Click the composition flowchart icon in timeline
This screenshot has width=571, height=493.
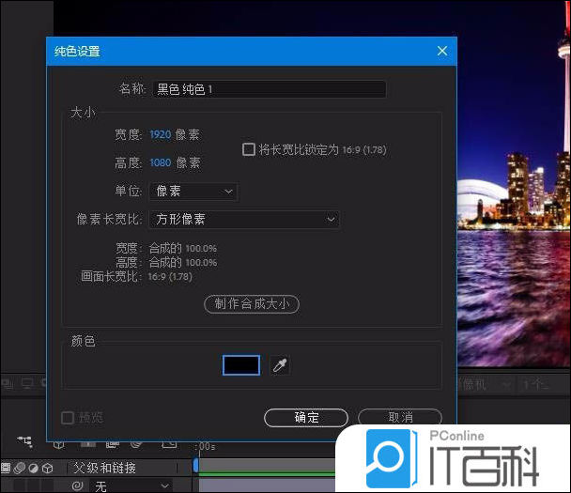pos(24,440)
